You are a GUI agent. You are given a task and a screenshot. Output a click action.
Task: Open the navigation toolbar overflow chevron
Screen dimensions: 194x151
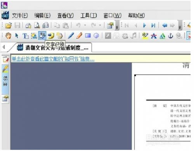click(180, 26)
